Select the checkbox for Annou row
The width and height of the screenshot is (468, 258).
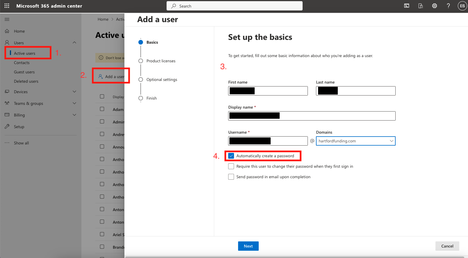102,146
